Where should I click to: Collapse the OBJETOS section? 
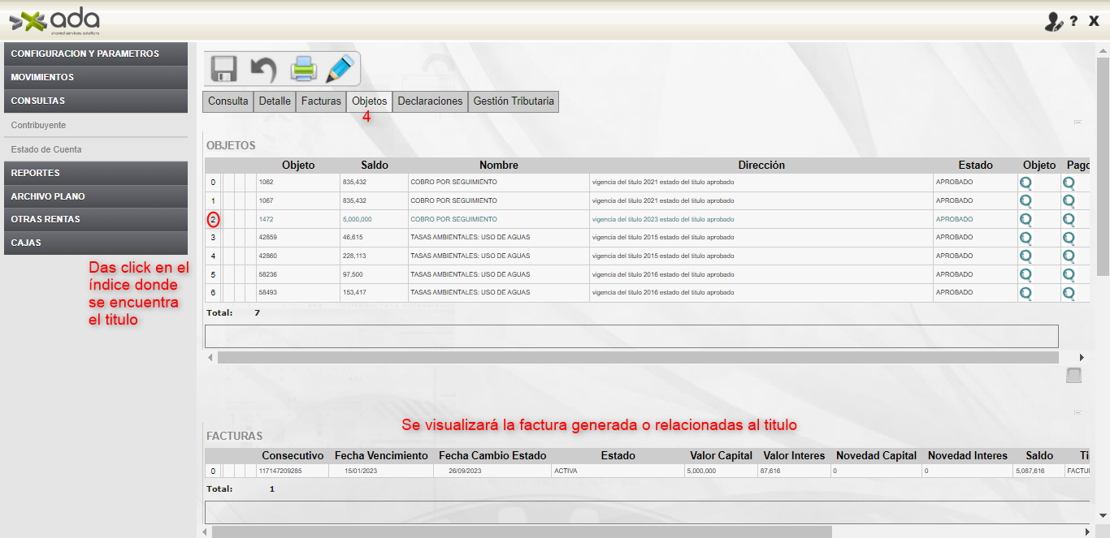(x=1077, y=123)
